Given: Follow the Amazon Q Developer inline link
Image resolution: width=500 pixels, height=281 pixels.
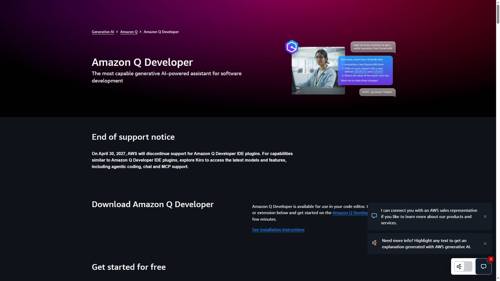Looking at the screenshot, I should pos(350,213).
